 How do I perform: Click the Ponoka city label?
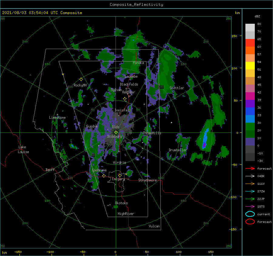(x=138, y=63)
